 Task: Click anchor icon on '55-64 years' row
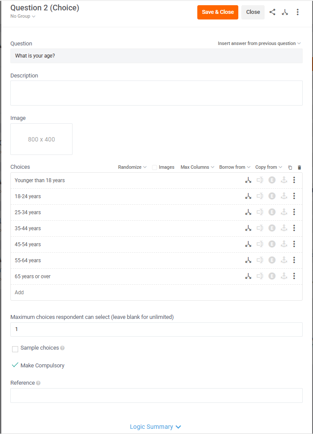coord(284,260)
